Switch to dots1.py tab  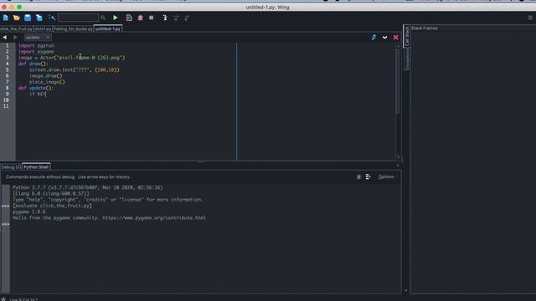click(x=43, y=29)
